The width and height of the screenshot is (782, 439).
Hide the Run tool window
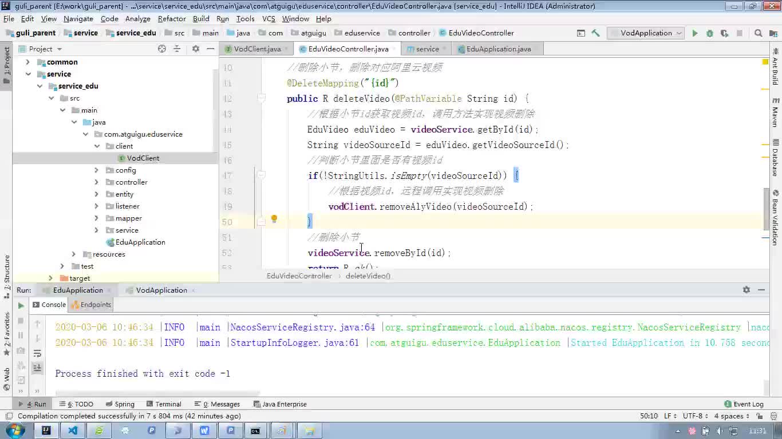coord(761,290)
